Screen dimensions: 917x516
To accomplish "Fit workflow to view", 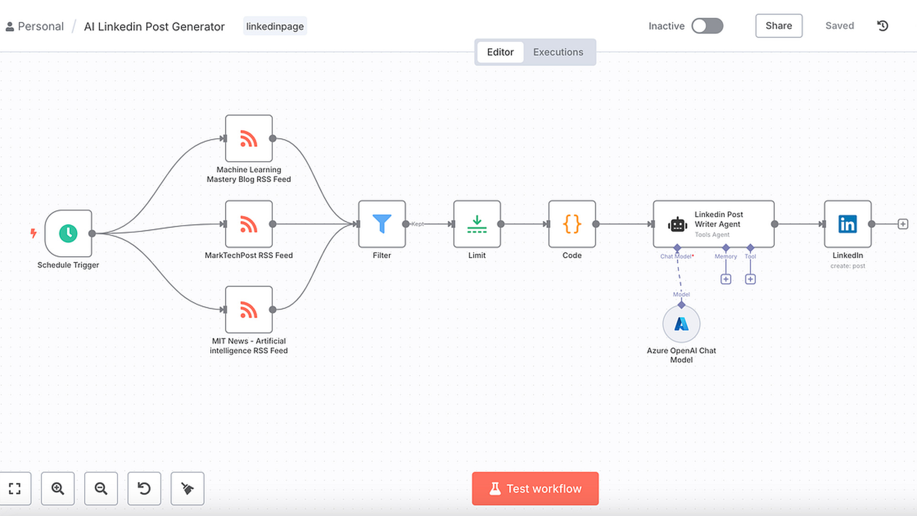I will [15, 488].
